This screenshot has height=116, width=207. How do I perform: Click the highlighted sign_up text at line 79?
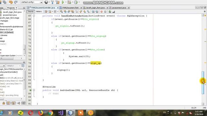click(96, 63)
